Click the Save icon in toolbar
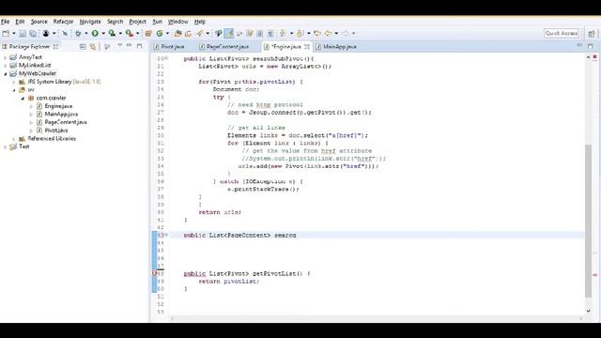 (23, 34)
